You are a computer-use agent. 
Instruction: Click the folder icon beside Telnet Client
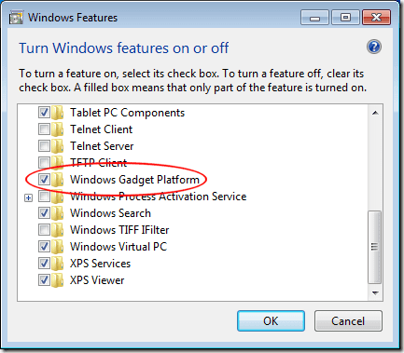tap(58, 129)
